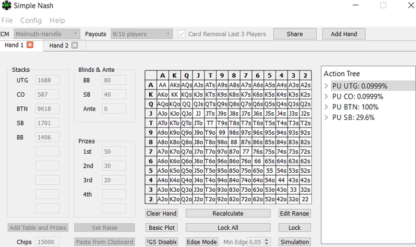The width and height of the screenshot is (416, 247).
Task: Close the Hand 1 tab
Action: 30,45
